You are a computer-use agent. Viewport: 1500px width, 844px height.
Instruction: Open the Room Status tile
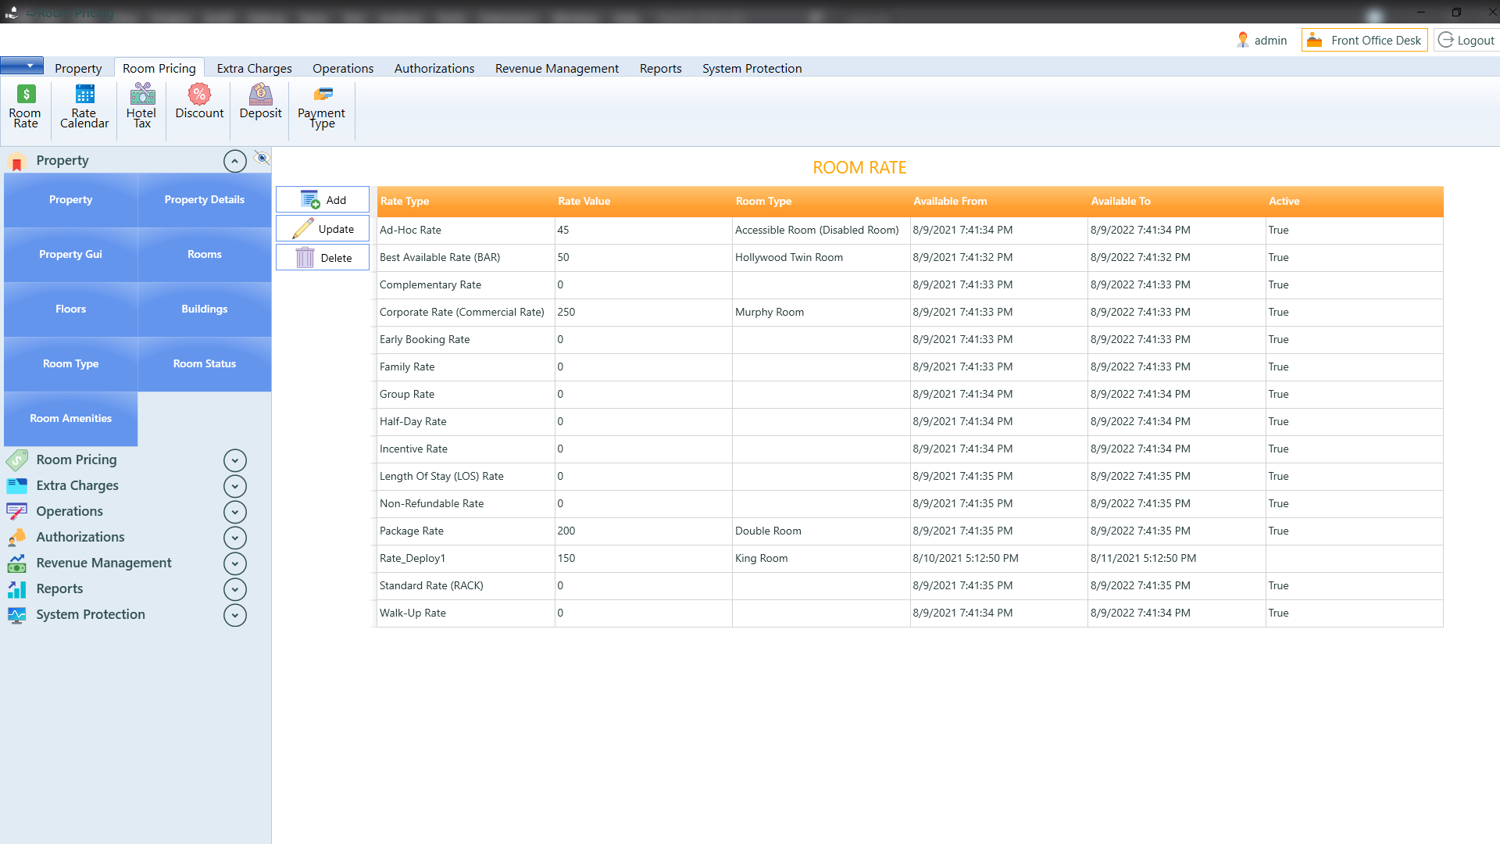point(205,364)
